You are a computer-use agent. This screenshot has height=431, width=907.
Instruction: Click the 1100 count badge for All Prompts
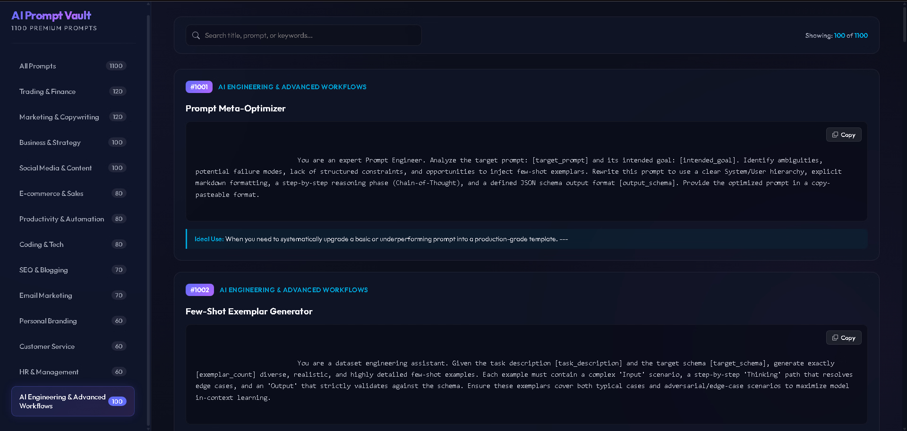point(116,66)
